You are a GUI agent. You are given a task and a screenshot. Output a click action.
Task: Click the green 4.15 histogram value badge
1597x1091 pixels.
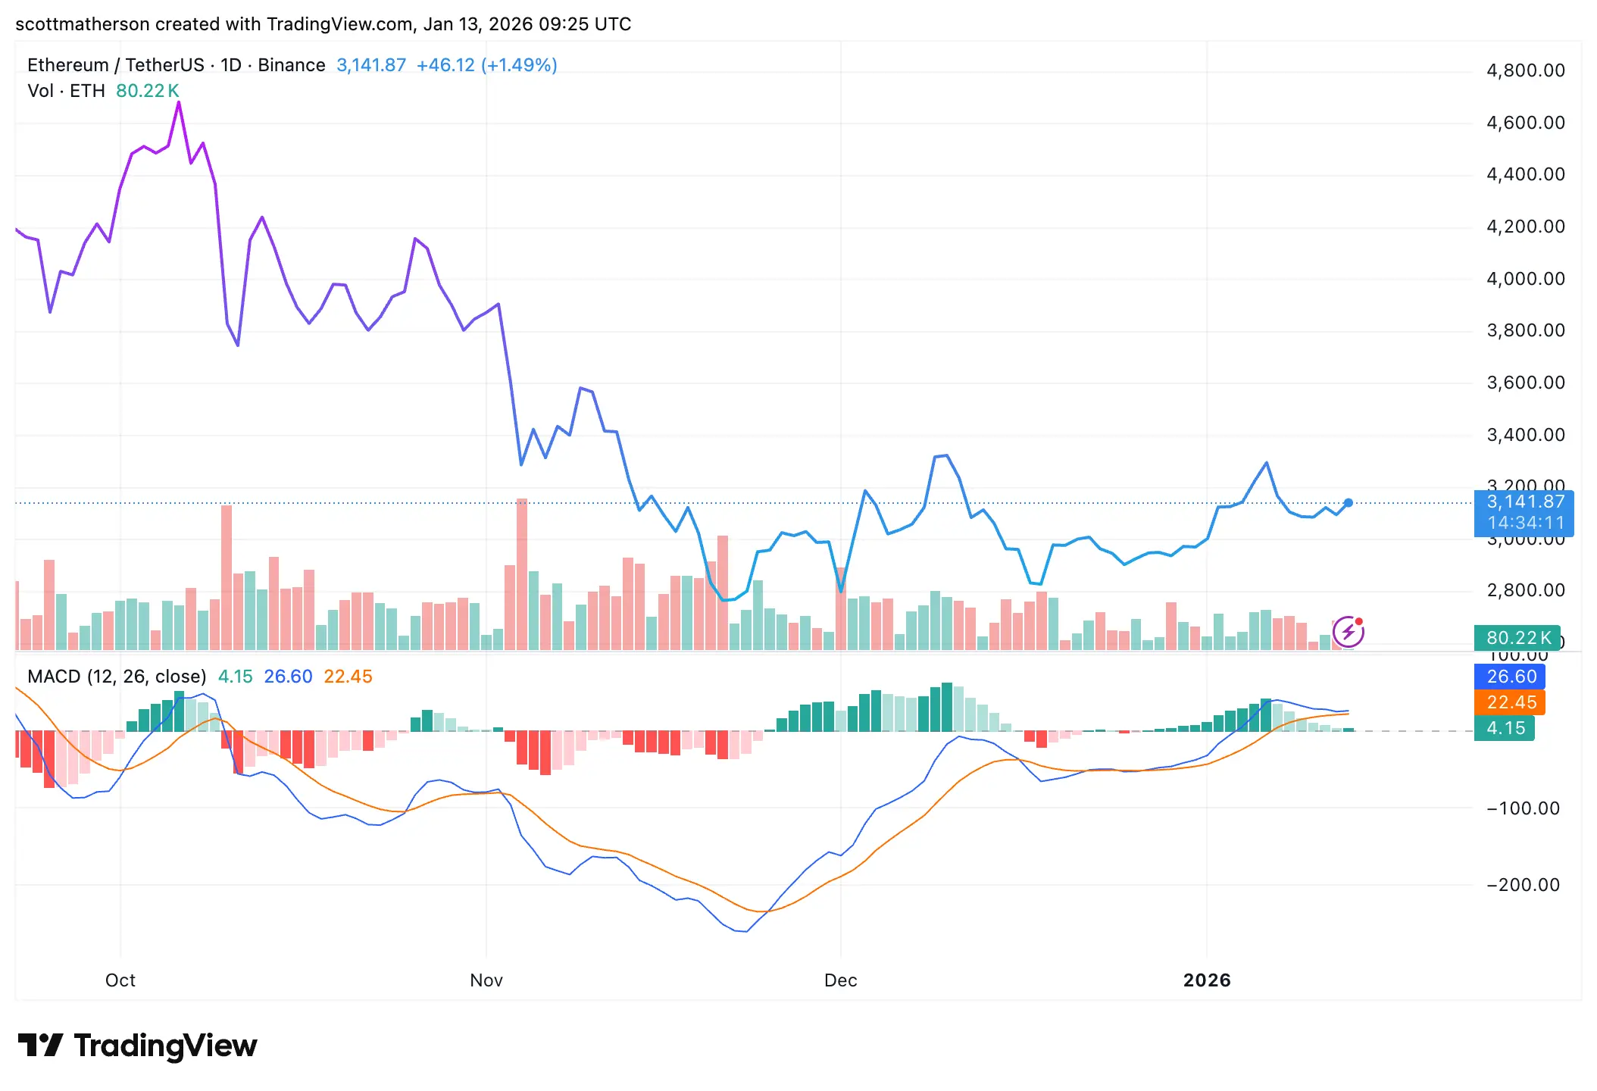point(1505,728)
